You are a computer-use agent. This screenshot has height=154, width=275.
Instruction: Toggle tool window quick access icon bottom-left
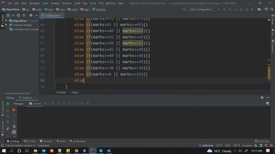click(x=3, y=145)
